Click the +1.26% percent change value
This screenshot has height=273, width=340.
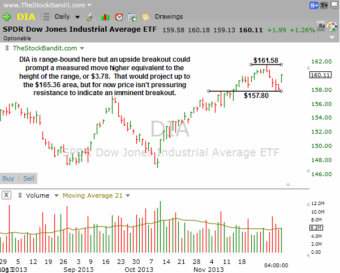pos(303,30)
